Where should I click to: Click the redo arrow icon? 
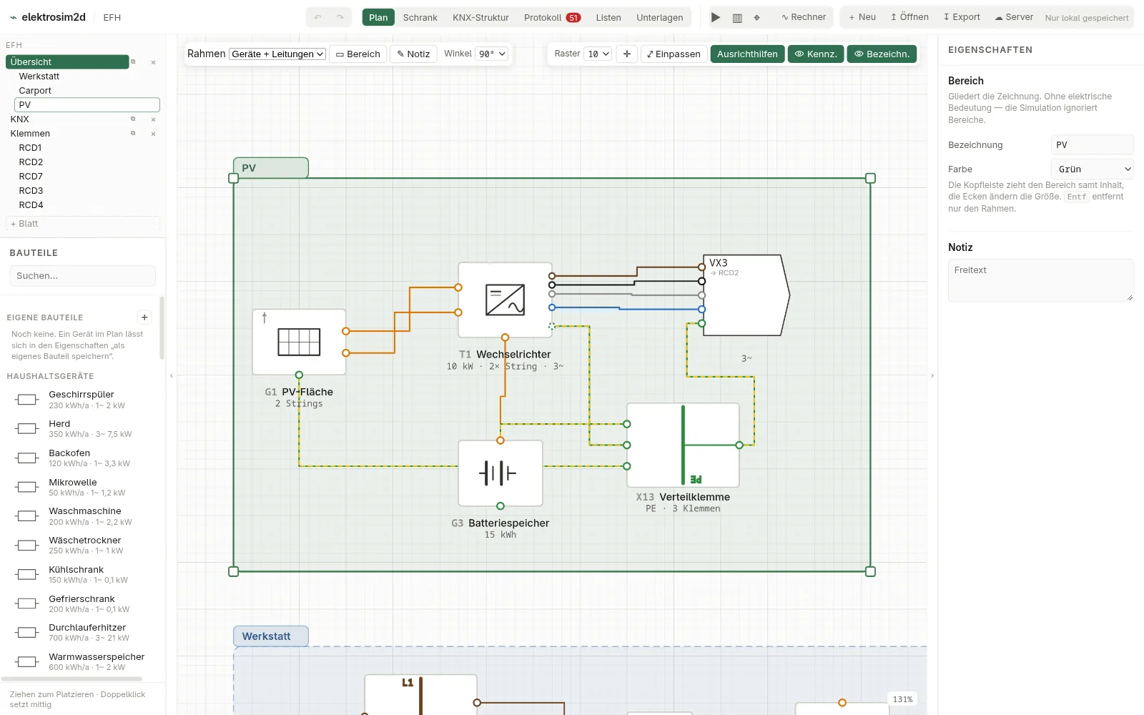340,17
